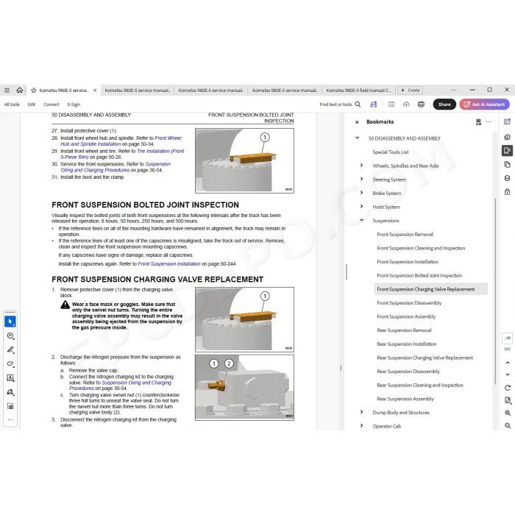Open the hamburger menu at top left
Viewport: 515px width, 515px height.
point(7,90)
